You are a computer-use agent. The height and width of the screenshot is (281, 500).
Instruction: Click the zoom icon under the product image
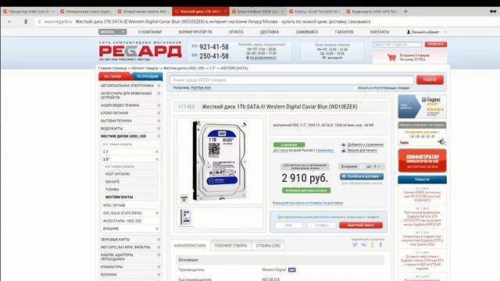(184, 198)
